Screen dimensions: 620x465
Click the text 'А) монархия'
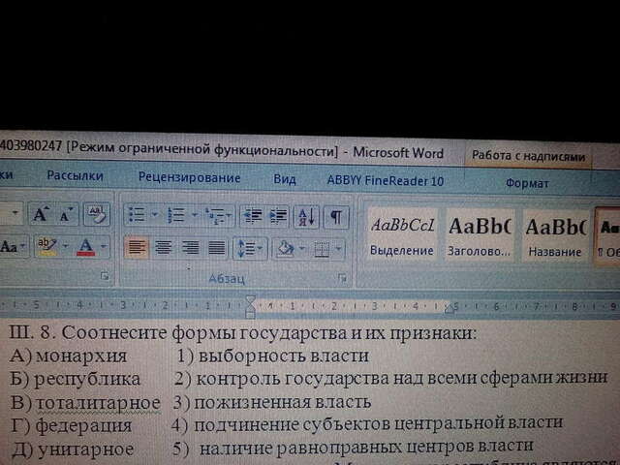coord(68,356)
